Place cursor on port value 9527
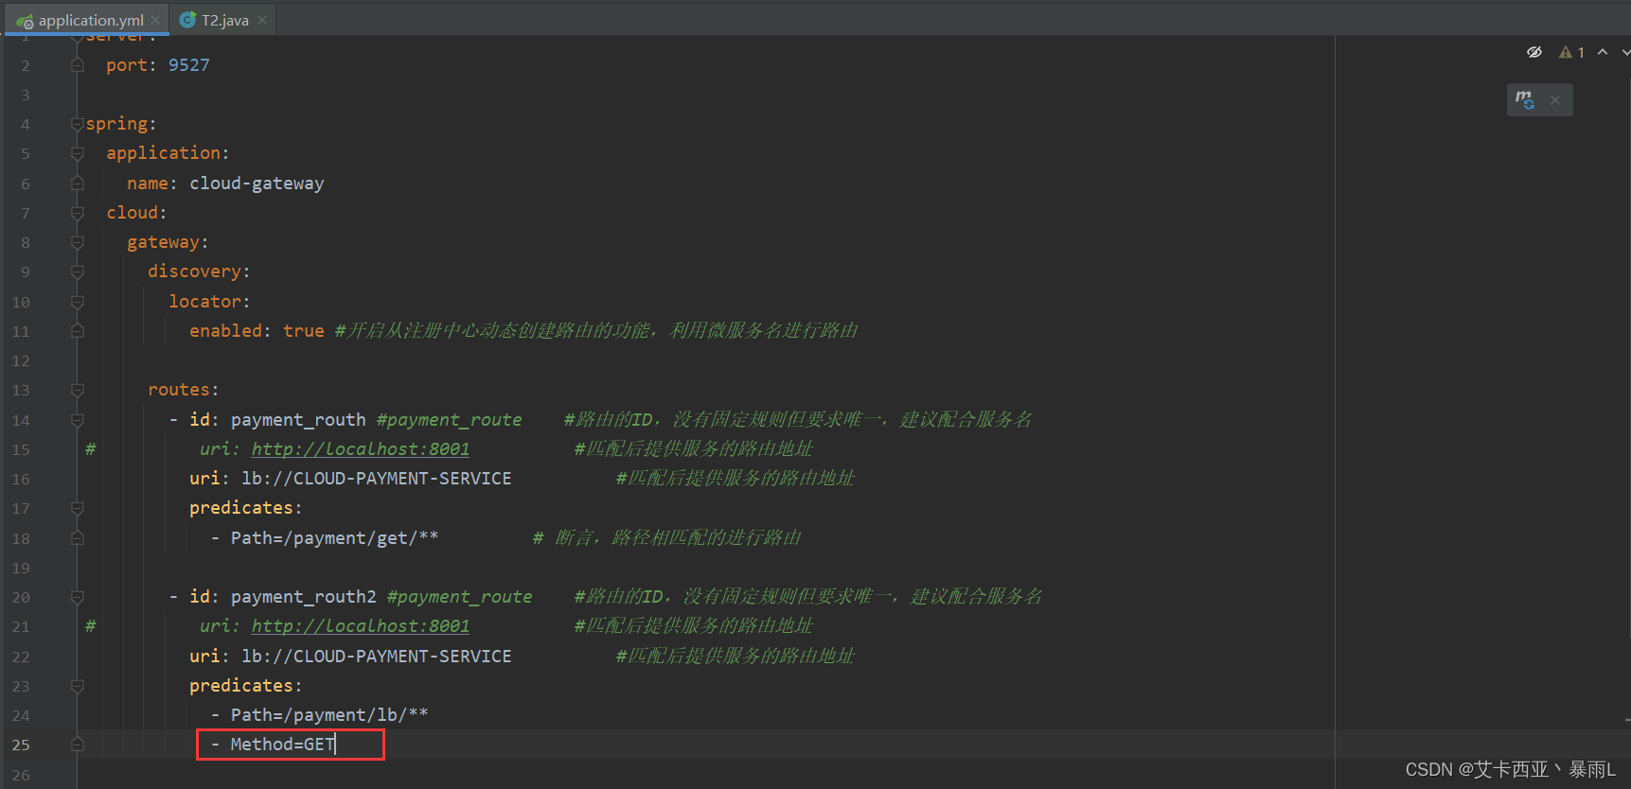This screenshot has height=789, width=1631. coord(188,65)
